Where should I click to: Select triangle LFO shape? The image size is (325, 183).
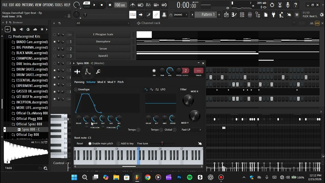pos(152,89)
